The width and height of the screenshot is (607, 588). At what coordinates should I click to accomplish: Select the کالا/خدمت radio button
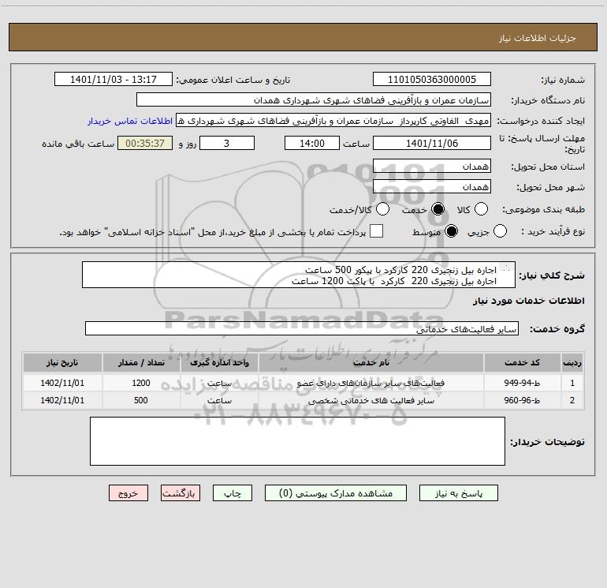coord(382,209)
